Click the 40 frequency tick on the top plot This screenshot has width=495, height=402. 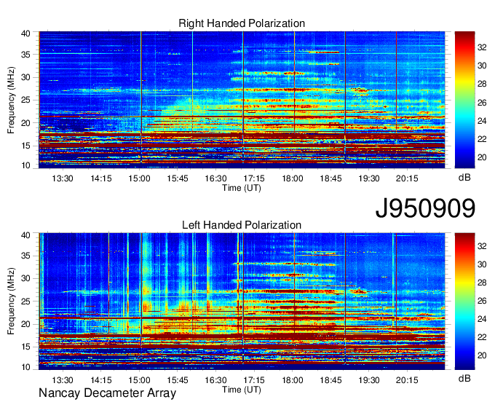tap(25, 33)
